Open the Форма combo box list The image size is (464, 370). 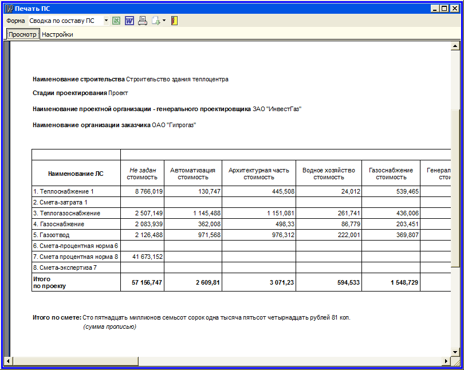pyautogui.click(x=106, y=21)
